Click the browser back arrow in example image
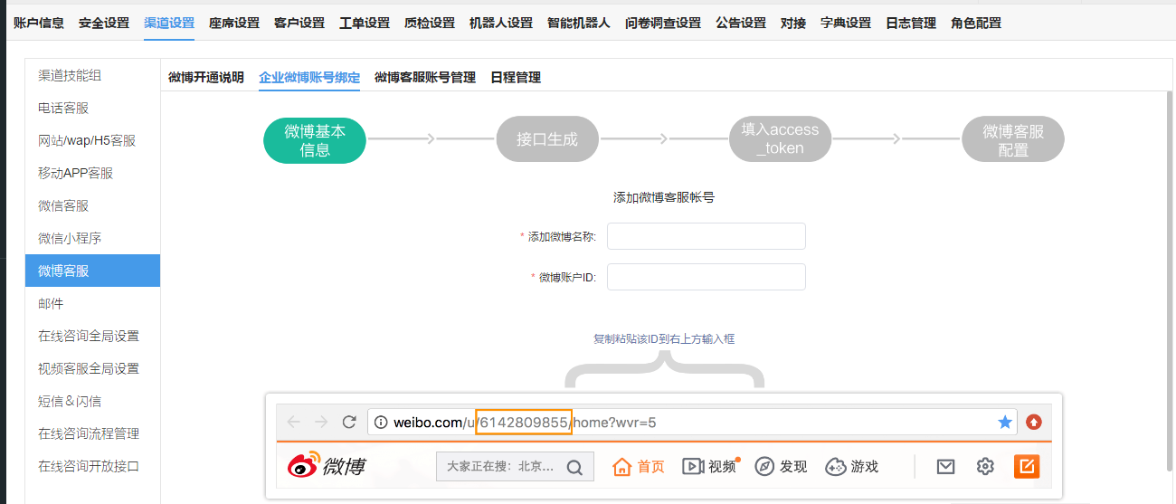 pyautogui.click(x=293, y=422)
